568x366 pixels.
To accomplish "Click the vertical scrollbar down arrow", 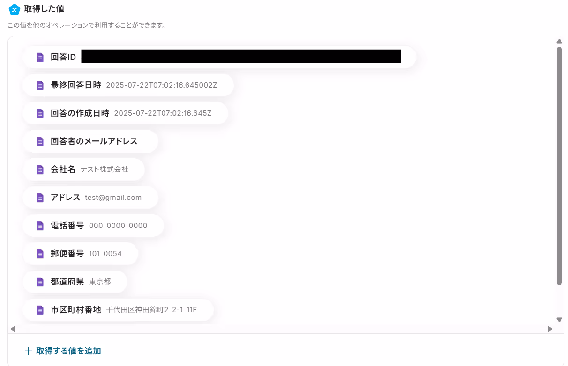I will point(559,320).
